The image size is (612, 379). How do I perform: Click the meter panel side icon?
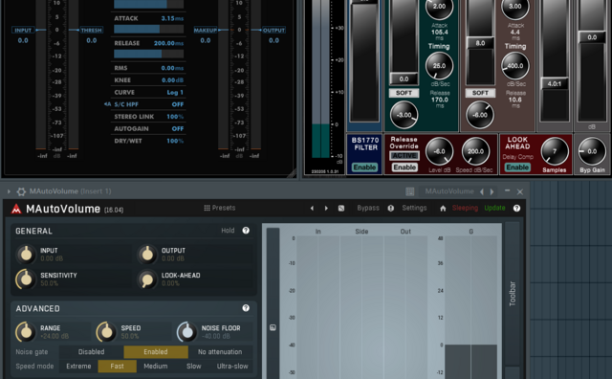273,327
